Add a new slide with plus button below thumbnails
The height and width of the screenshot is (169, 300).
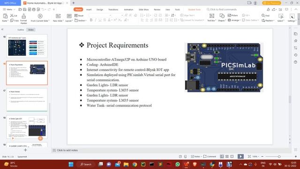[x=25, y=150]
